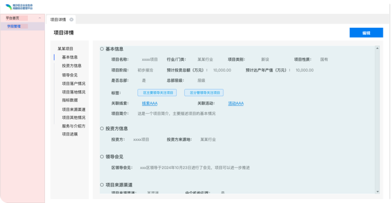Click the circle marker beside 基本信息 heading
Viewport: 391px width, 203px height.
coord(102,49)
